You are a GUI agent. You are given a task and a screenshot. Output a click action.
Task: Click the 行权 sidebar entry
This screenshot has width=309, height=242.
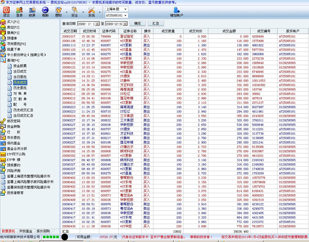pos(14,132)
